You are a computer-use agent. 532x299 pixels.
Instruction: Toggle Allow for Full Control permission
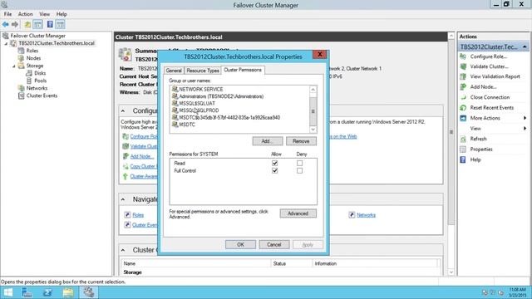coord(275,170)
